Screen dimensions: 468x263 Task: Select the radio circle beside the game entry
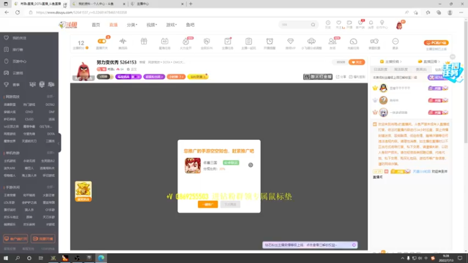pos(250,165)
